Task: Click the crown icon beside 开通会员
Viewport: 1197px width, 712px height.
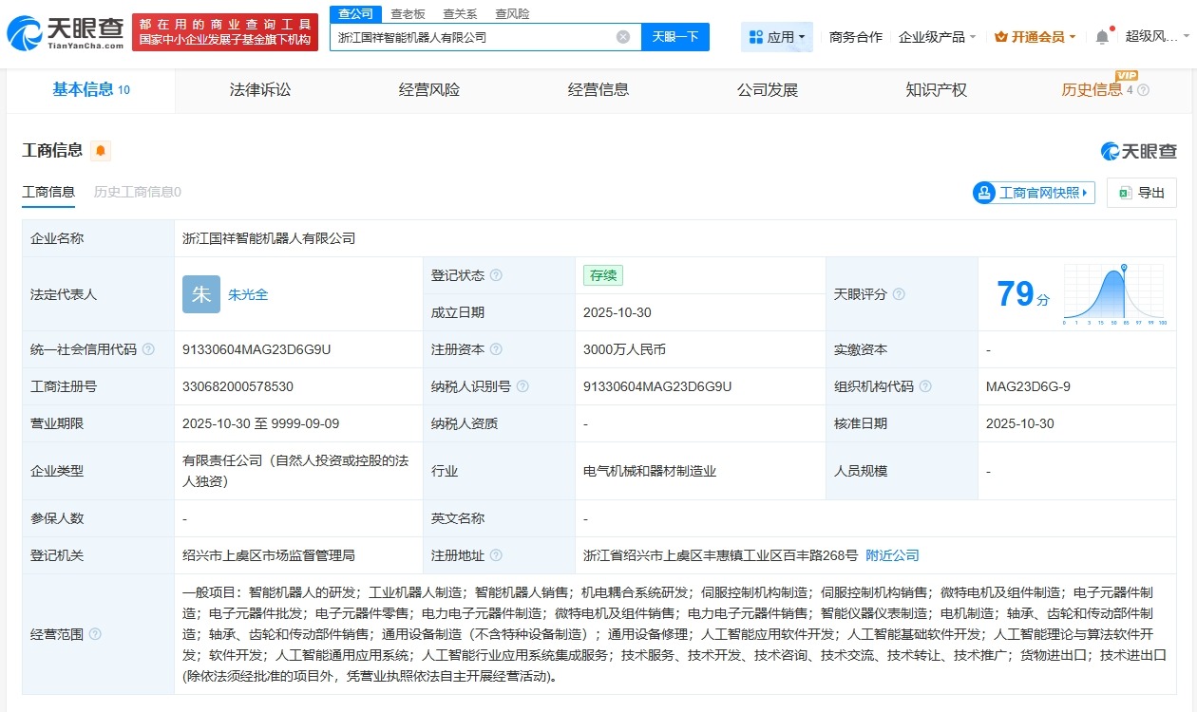Action: pos(1002,36)
